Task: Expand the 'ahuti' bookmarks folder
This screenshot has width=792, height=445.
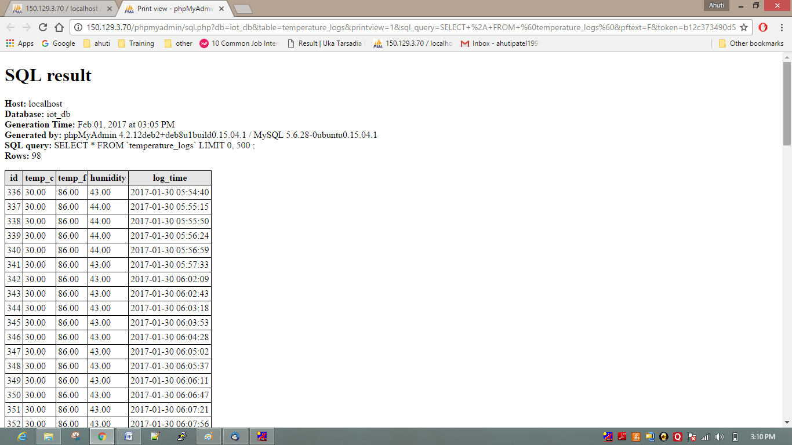Action: tap(96, 43)
